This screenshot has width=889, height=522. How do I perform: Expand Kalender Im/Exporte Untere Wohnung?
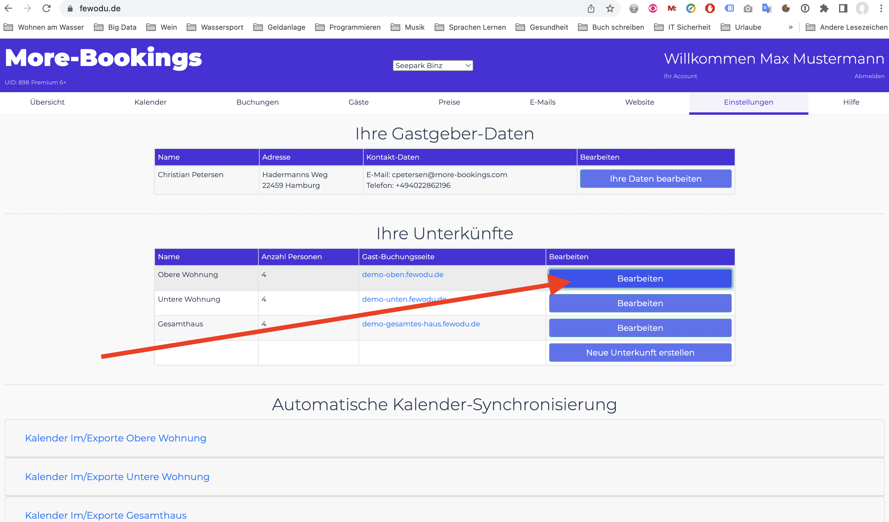click(117, 477)
